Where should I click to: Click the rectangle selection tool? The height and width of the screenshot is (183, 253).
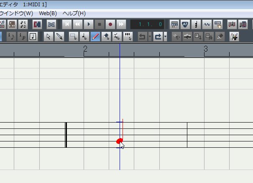pos(74,37)
